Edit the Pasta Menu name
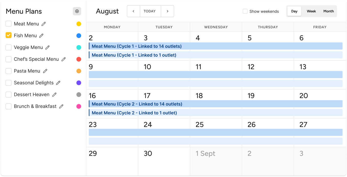This screenshot has width=347, height=177. (x=45, y=71)
